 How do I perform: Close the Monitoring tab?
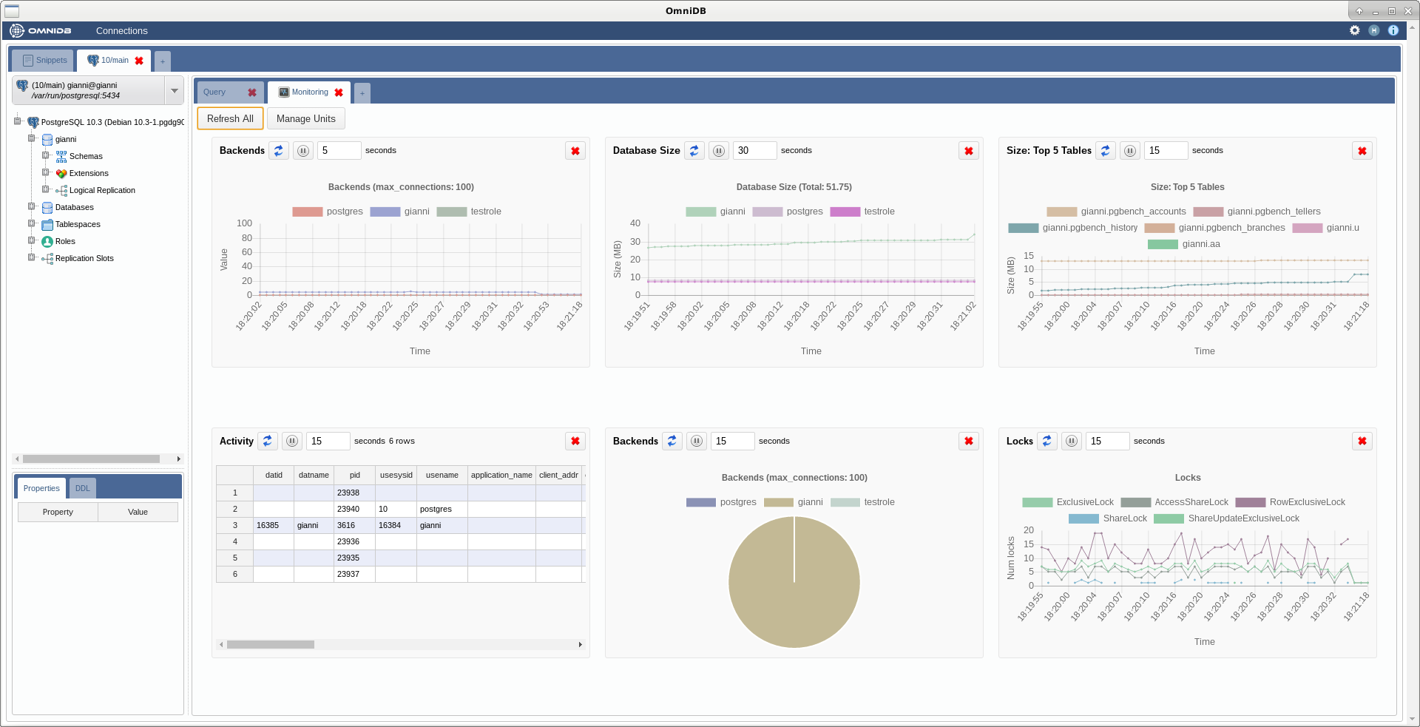339,92
